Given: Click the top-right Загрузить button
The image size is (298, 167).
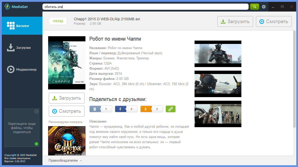Looking at the screenshot, I should [x=235, y=21].
